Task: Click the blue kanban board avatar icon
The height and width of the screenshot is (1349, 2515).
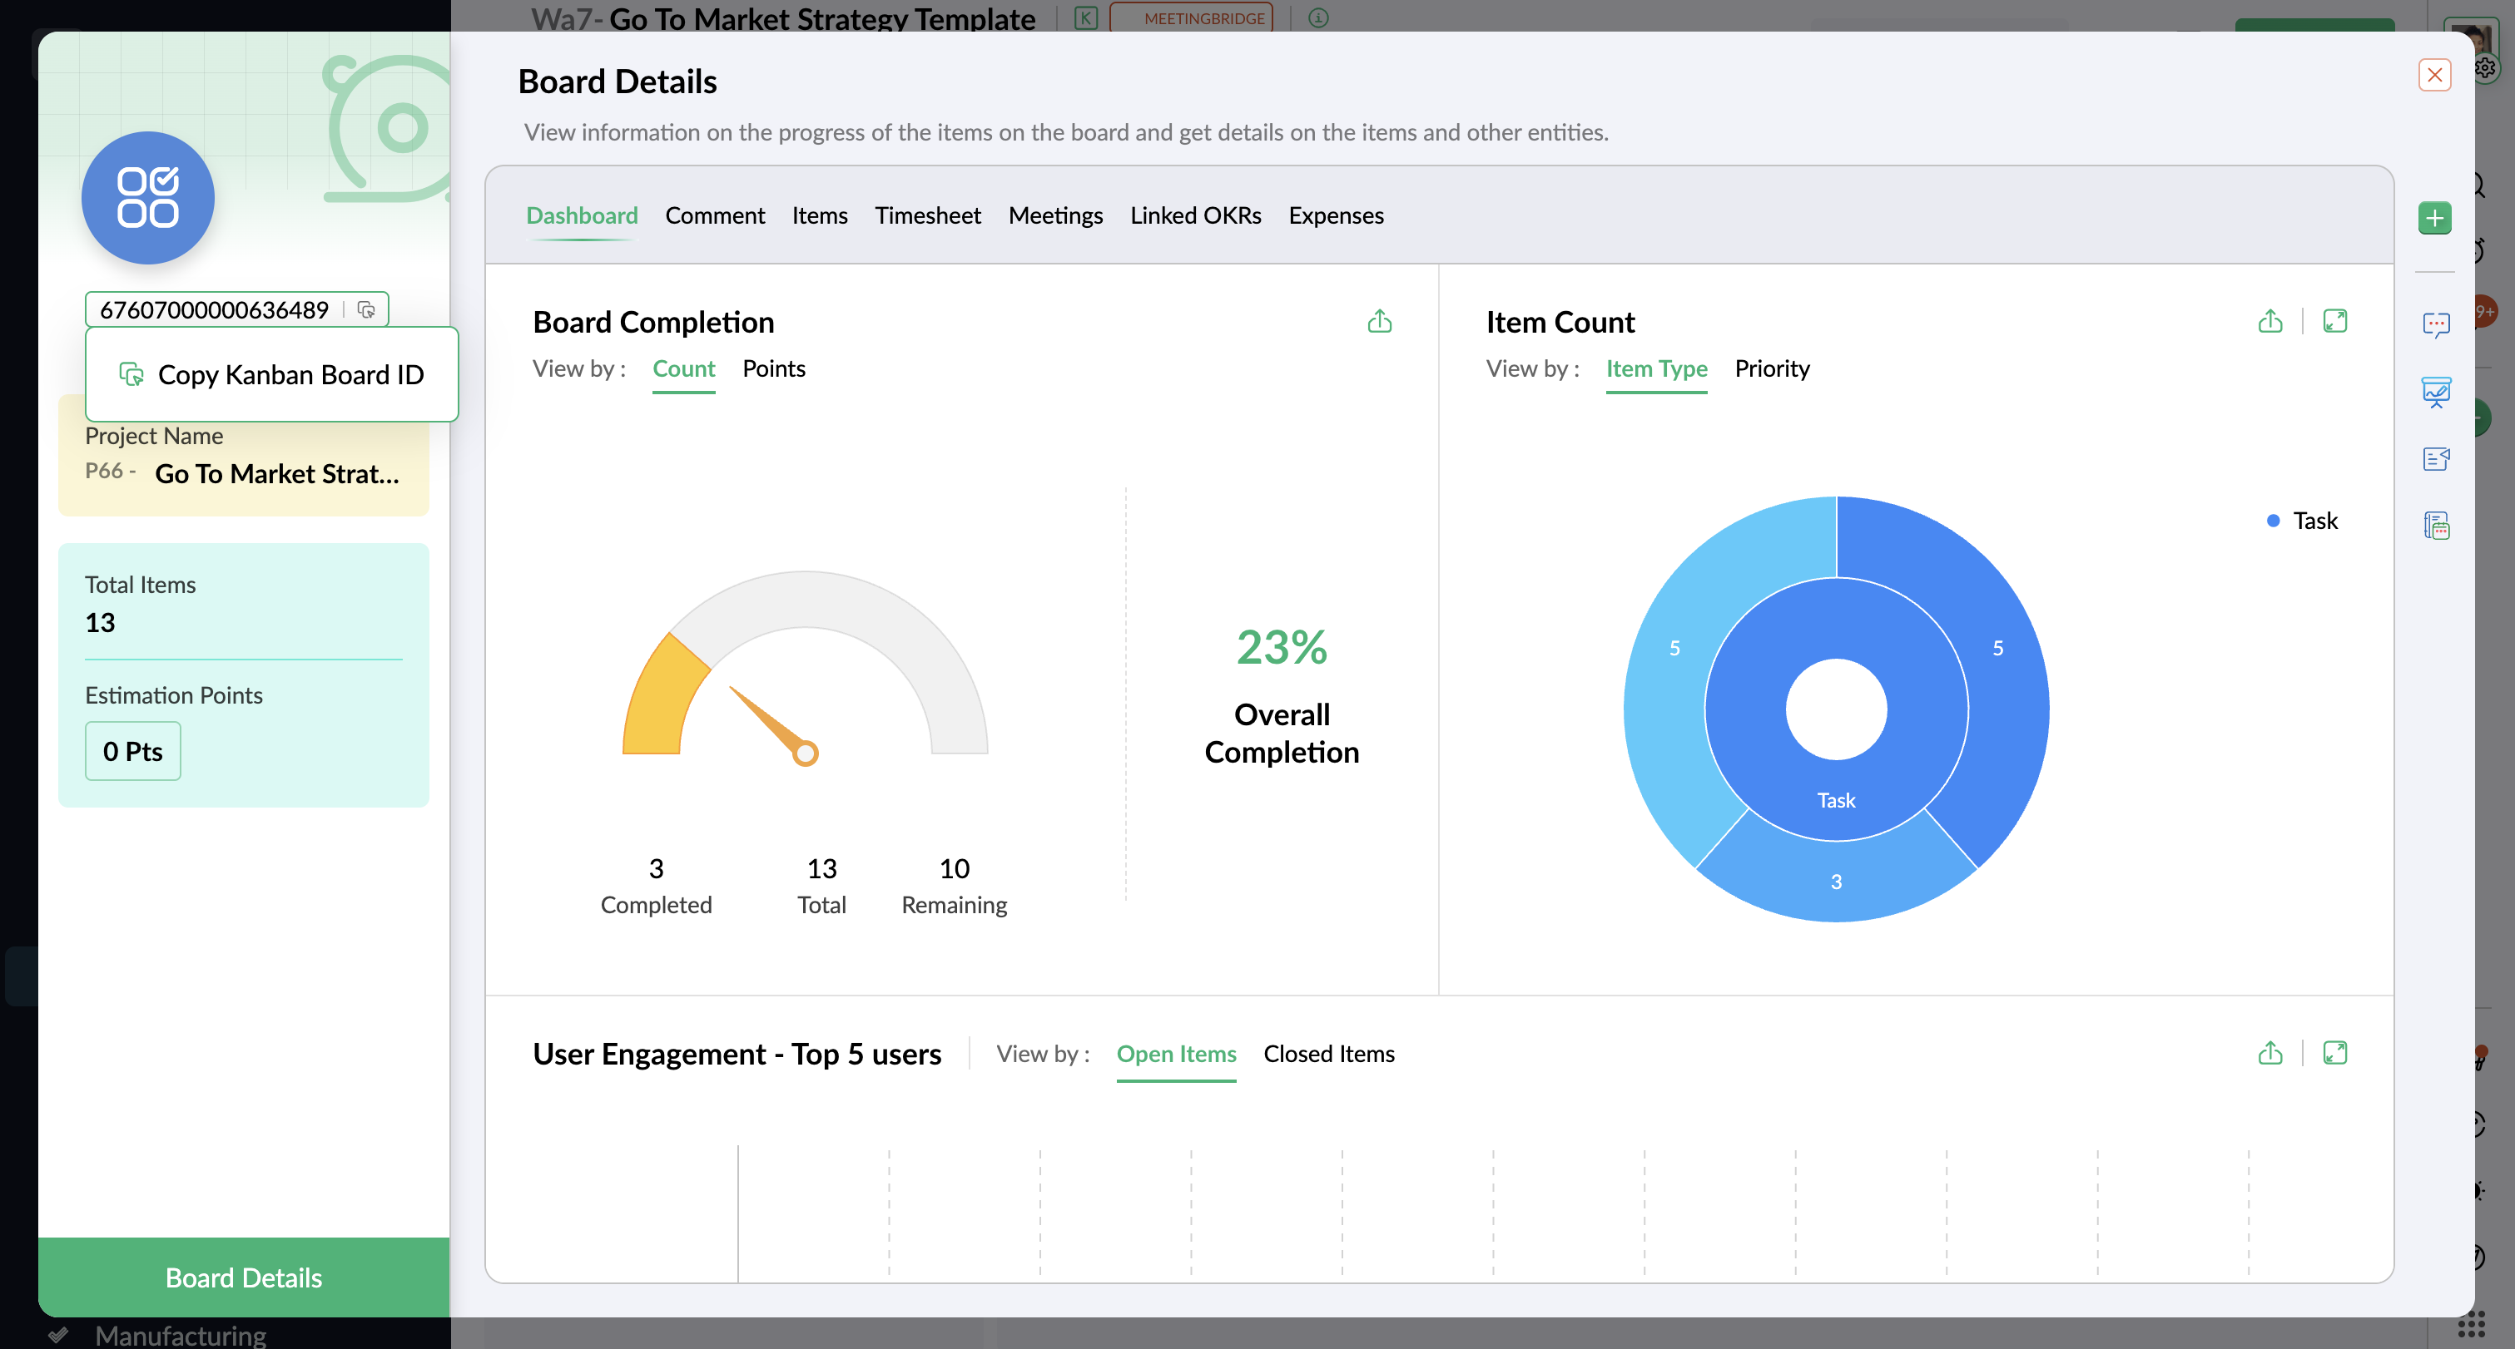Action: [147, 197]
